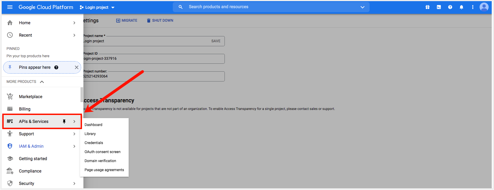Focus the search products and resources field
The image size is (494, 190).
click(271, 7)
